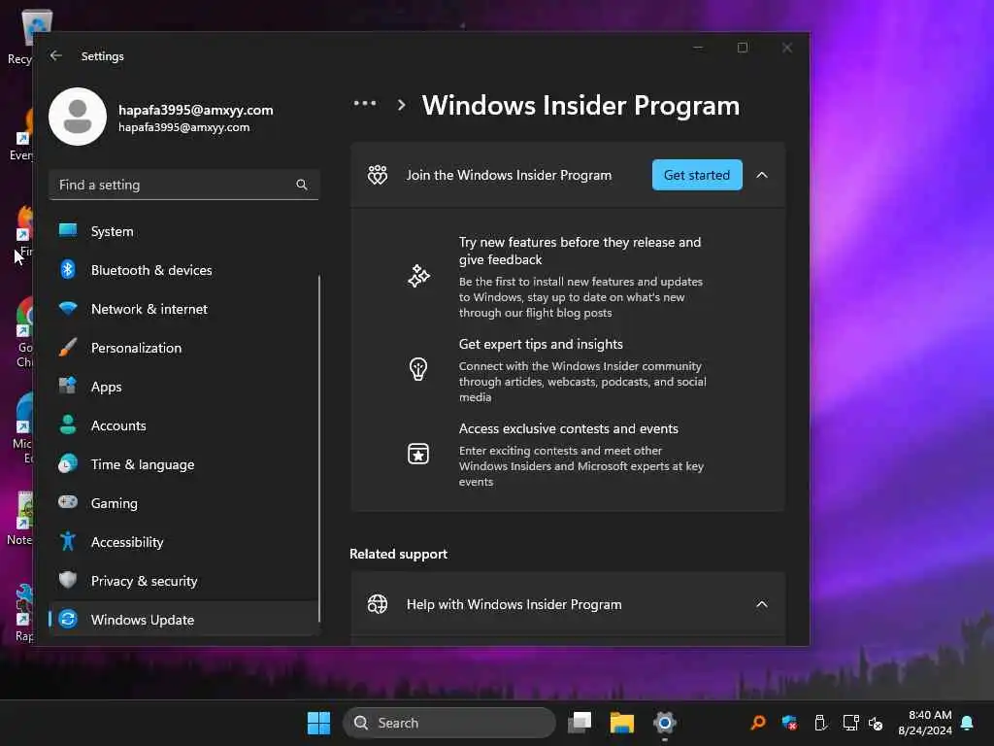The width and height of the screenshot is (994, 746).
Task: Click the sparkle new features icon
Action: click(418, 276)
